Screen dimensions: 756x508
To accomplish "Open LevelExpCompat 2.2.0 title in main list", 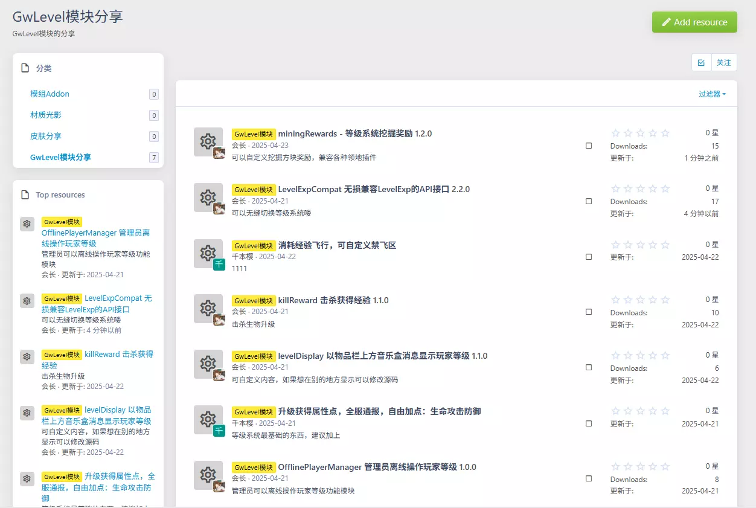I will coord(374,189).
